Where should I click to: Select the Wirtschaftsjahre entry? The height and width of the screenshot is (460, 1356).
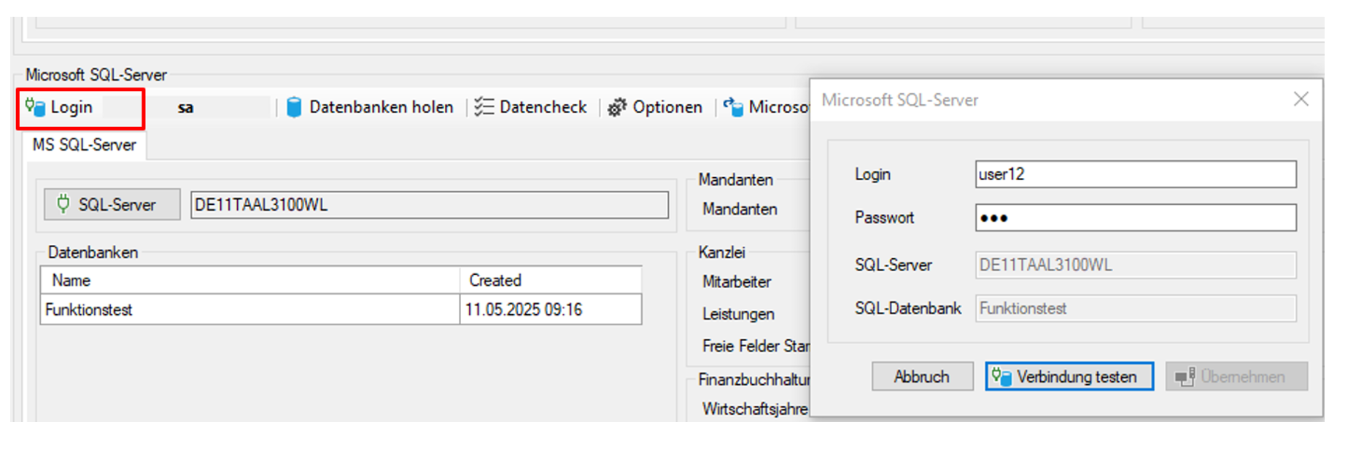755,408
